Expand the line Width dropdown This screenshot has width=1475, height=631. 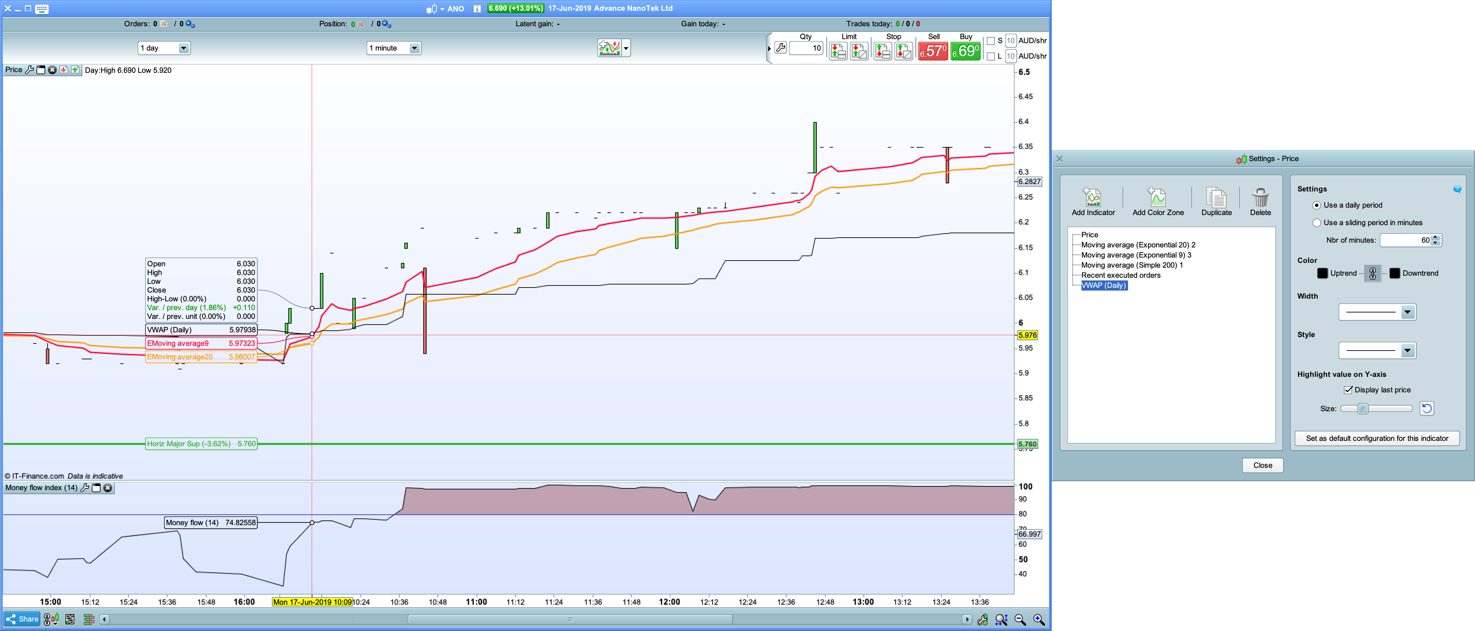tap(1407, 312)
